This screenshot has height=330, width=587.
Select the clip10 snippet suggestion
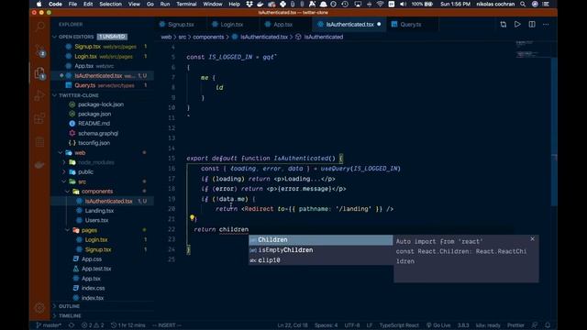click(321, 260)
